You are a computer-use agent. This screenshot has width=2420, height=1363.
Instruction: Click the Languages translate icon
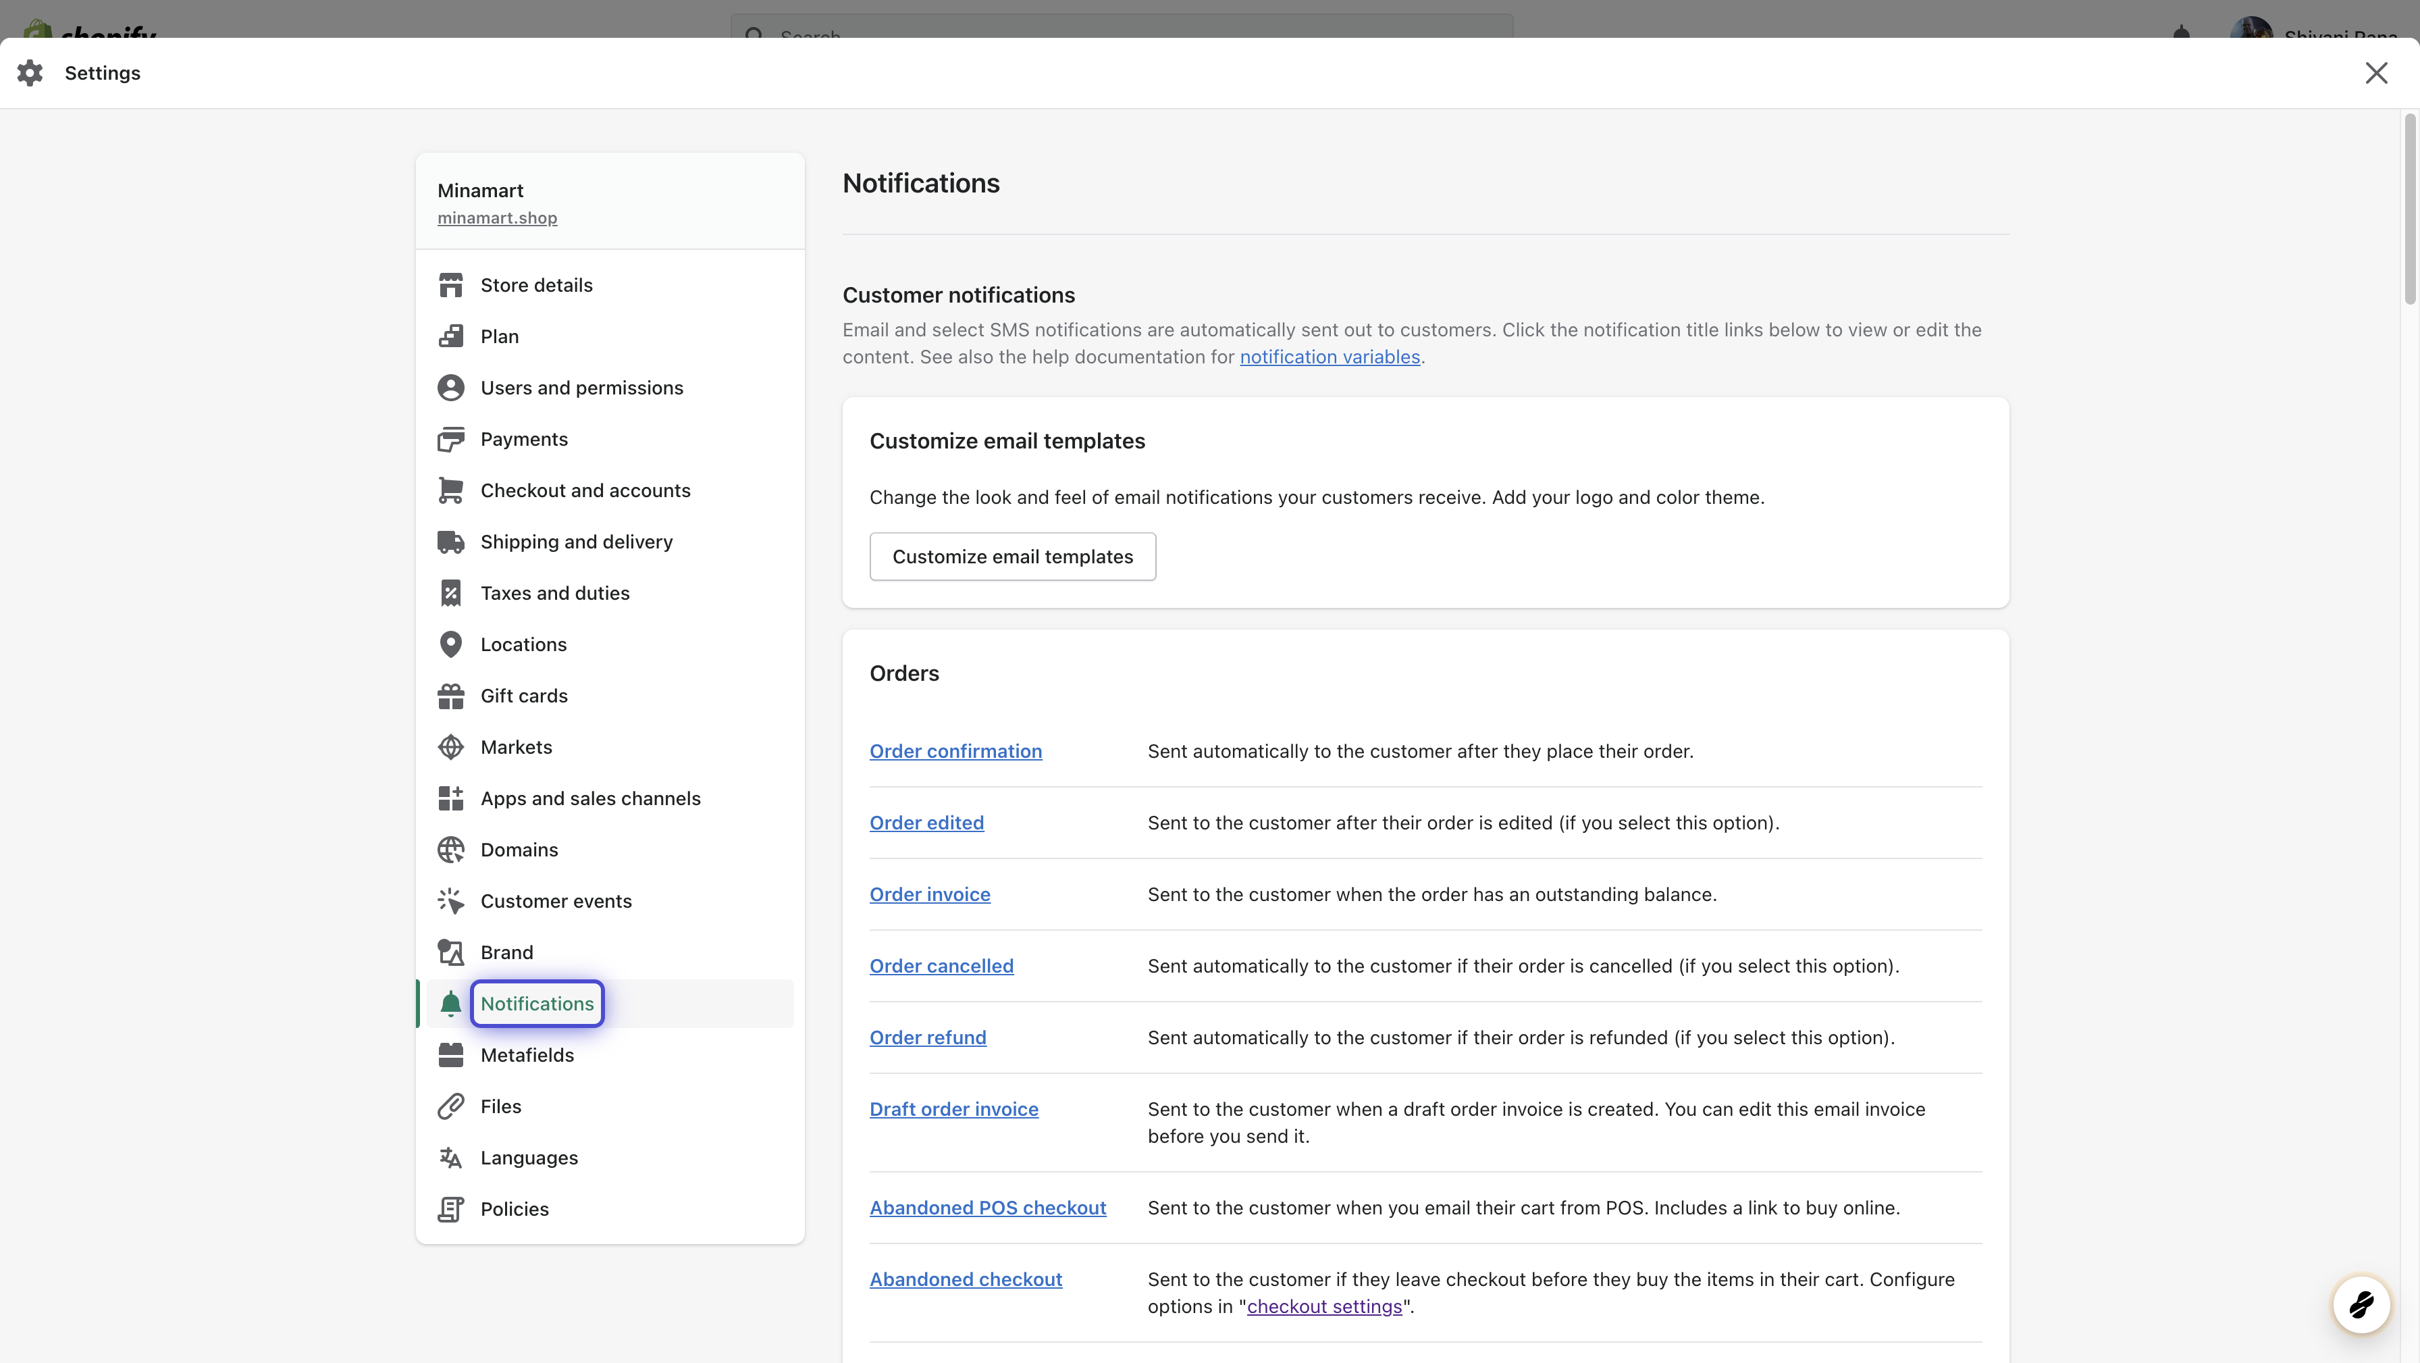[451, 1158]
